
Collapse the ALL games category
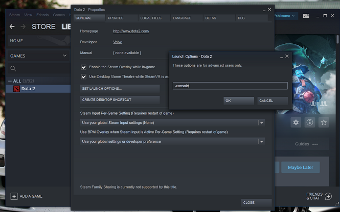pos(10,81)
